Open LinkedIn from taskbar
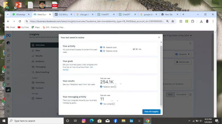Image resolution: width=222 pixels, height=124 pixels. [x=131, y=121]
